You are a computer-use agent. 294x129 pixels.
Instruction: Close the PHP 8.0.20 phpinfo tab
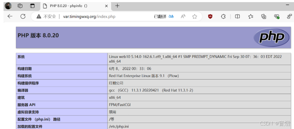[x=106, y=6]
